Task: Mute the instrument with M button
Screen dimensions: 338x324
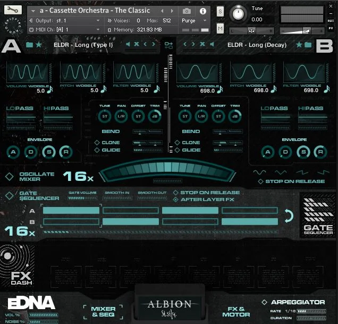Action: pyautogui.click(x=220, y=29)
